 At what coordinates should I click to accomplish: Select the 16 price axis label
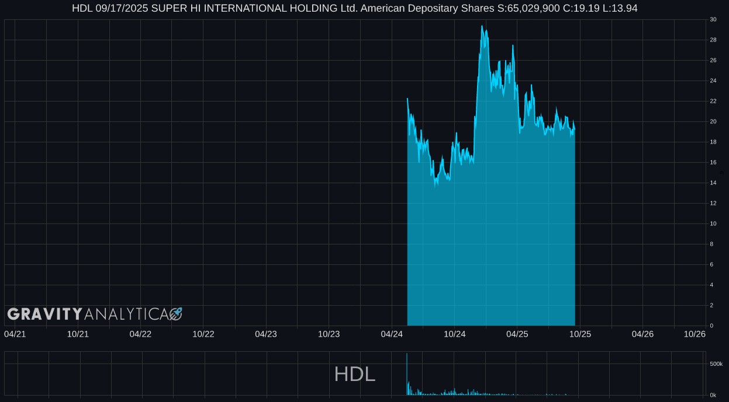[x=713, y=162]
